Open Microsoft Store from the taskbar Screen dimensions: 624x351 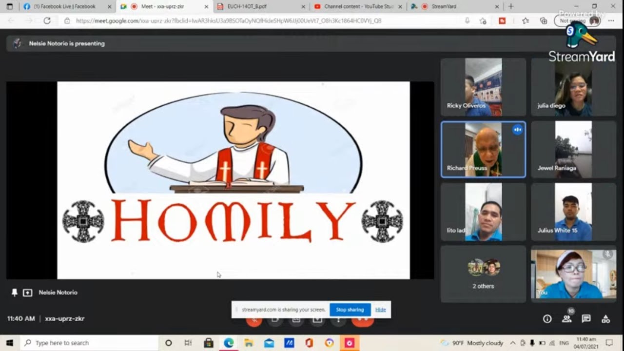209,343
